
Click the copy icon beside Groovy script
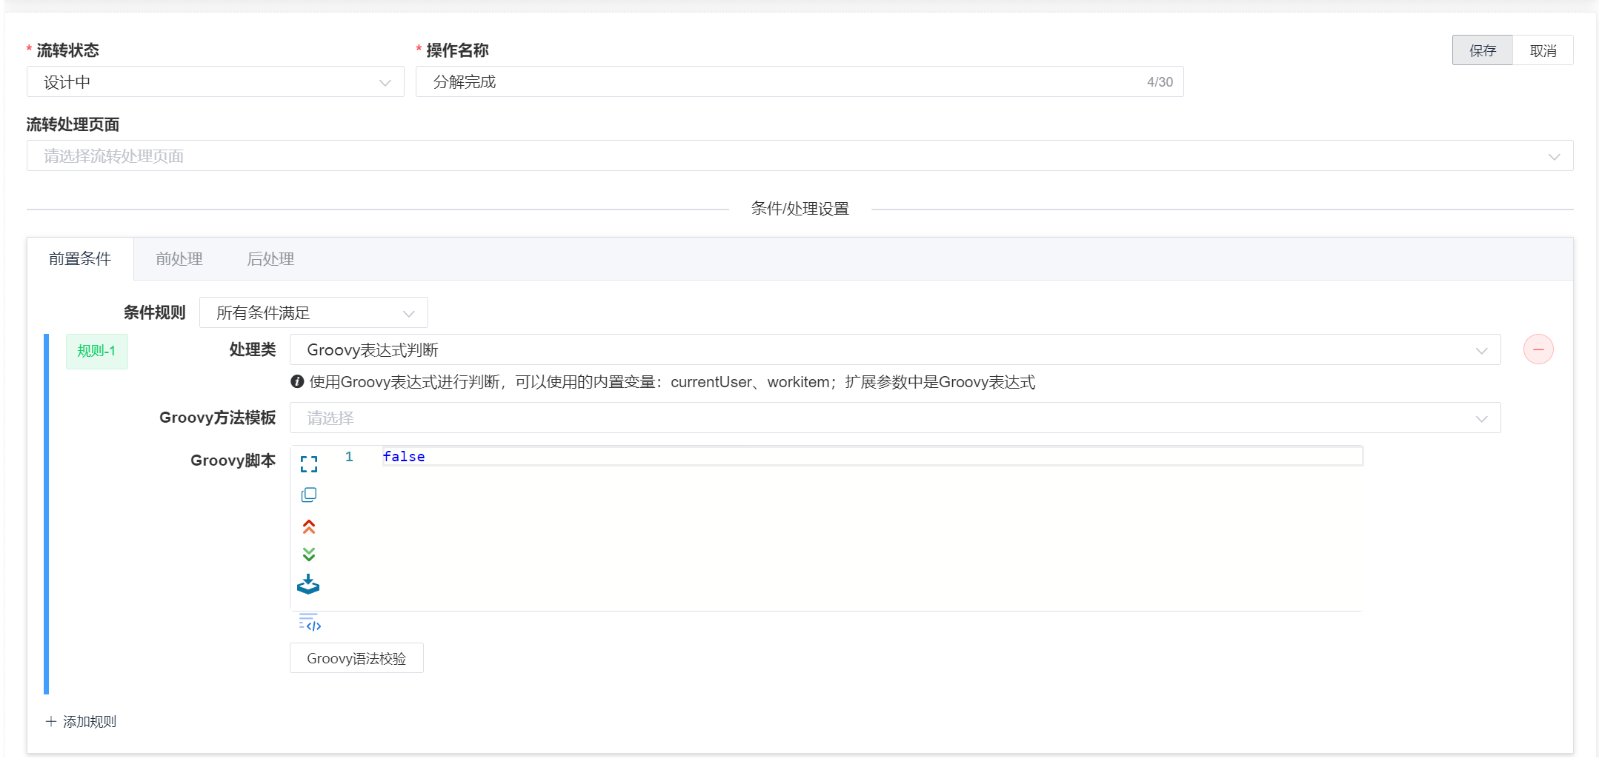pyautogui.click(x=309, y=495)
